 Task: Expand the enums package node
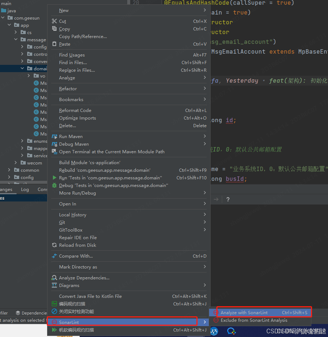tap(22, 141)
